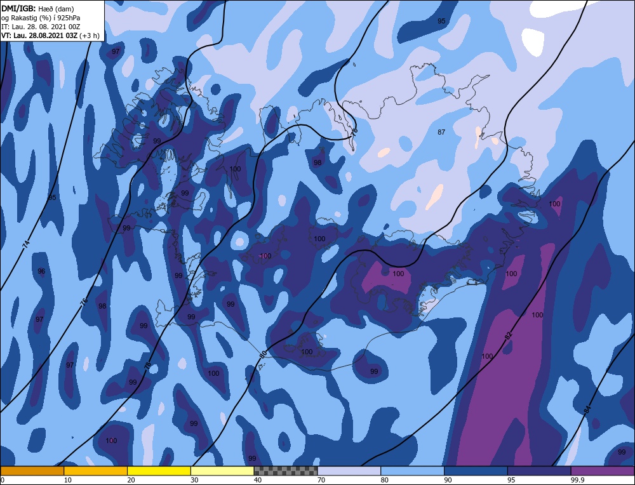Select the purple above-99.9 legend swatch
Viewport: 635px width, 485px height.
(x=603, y=471)
